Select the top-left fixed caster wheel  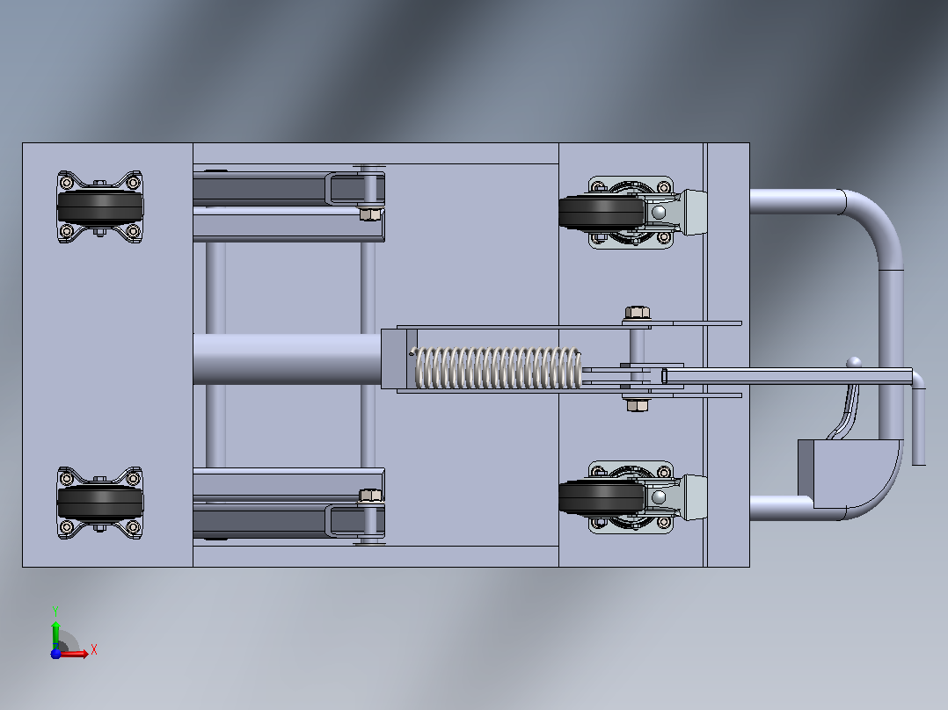[99, 206]
